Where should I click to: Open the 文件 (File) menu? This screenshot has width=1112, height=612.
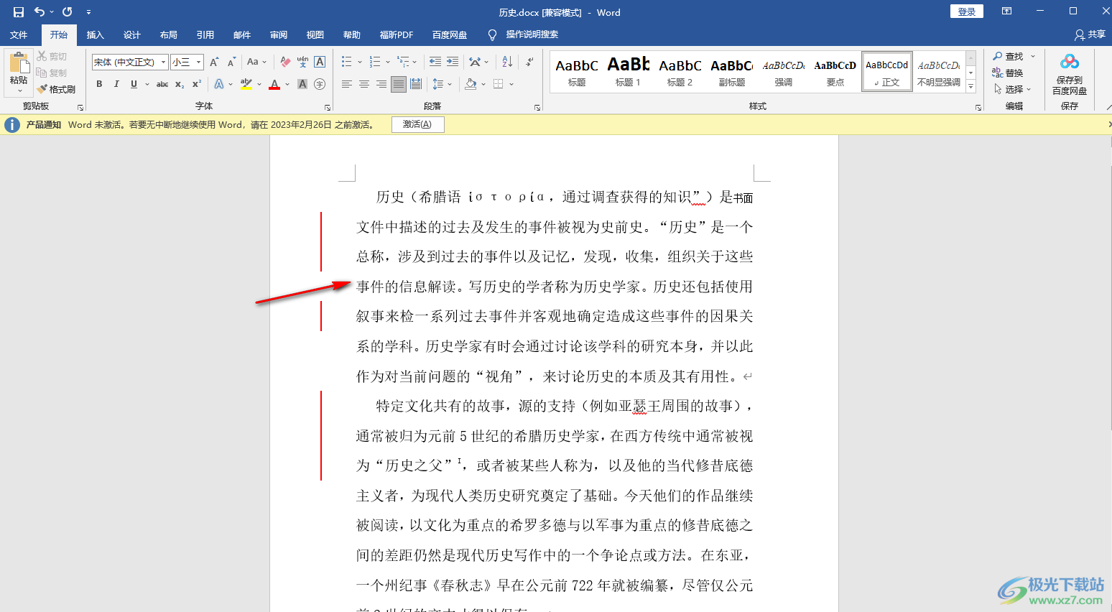tap(19, 34)
